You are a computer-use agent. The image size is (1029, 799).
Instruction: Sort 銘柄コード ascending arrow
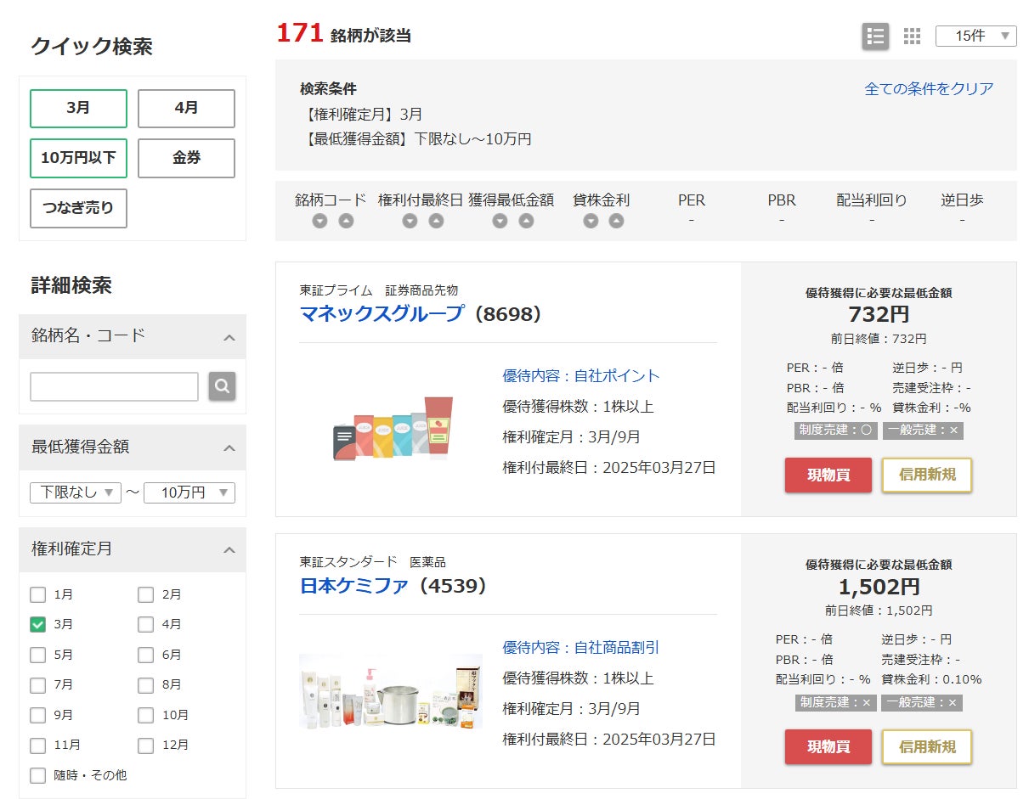(346, 221)
